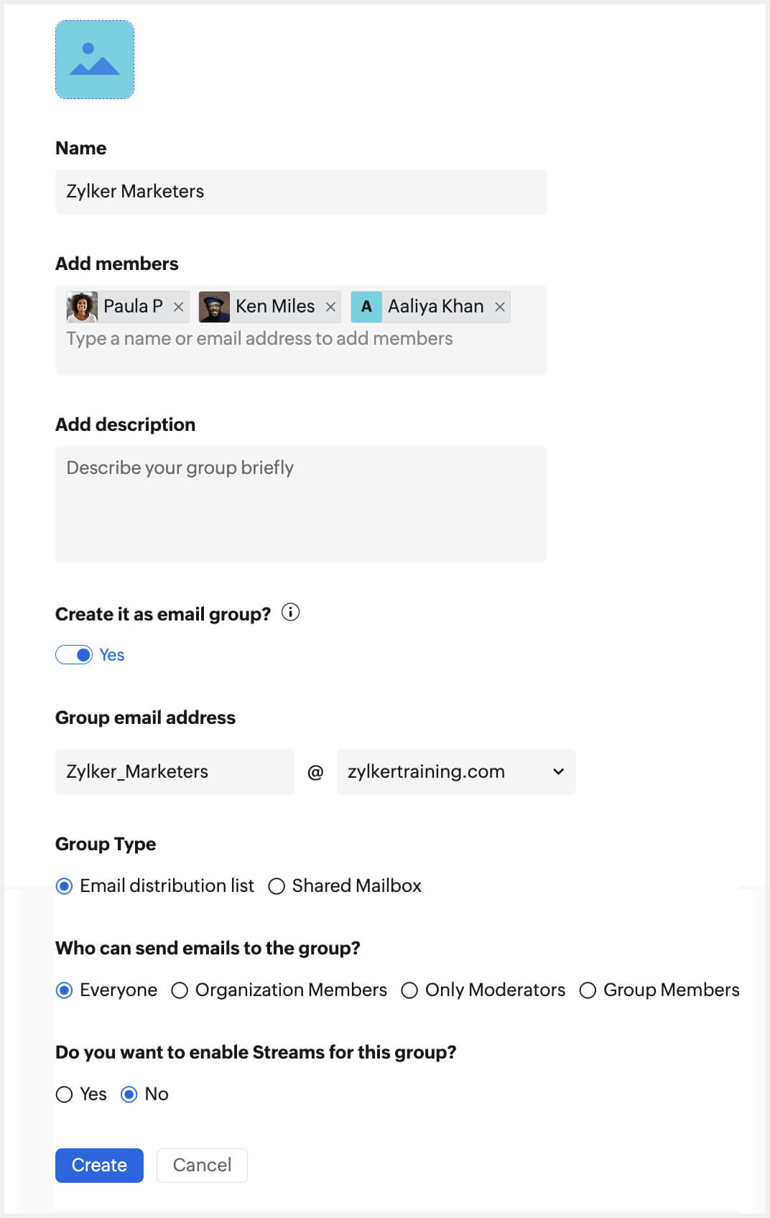Open the zylkertraining.com domain dropdown

[557, 771]
